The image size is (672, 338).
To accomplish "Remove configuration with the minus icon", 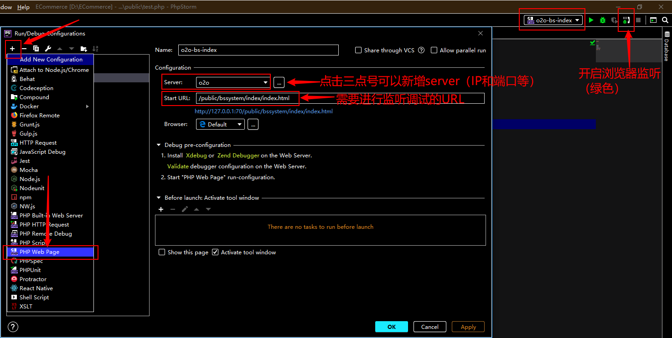I will [24, 49].
